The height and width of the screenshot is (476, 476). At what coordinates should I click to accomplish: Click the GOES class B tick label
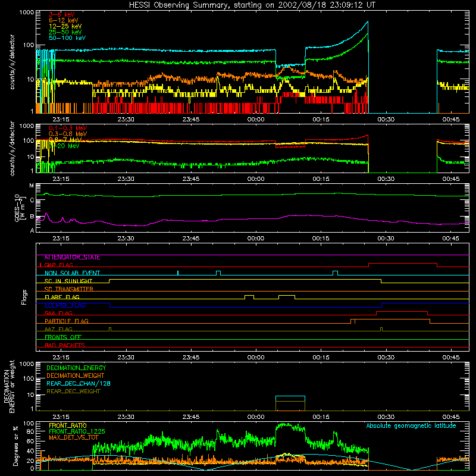tap(32, 217)
